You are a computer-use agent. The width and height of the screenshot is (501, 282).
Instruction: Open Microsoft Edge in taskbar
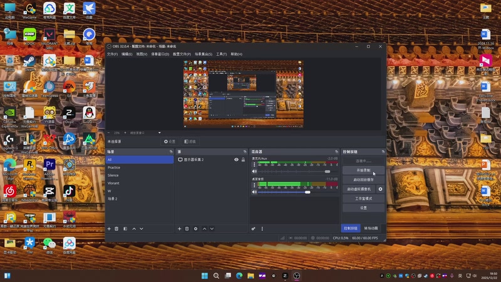(239, 276)
